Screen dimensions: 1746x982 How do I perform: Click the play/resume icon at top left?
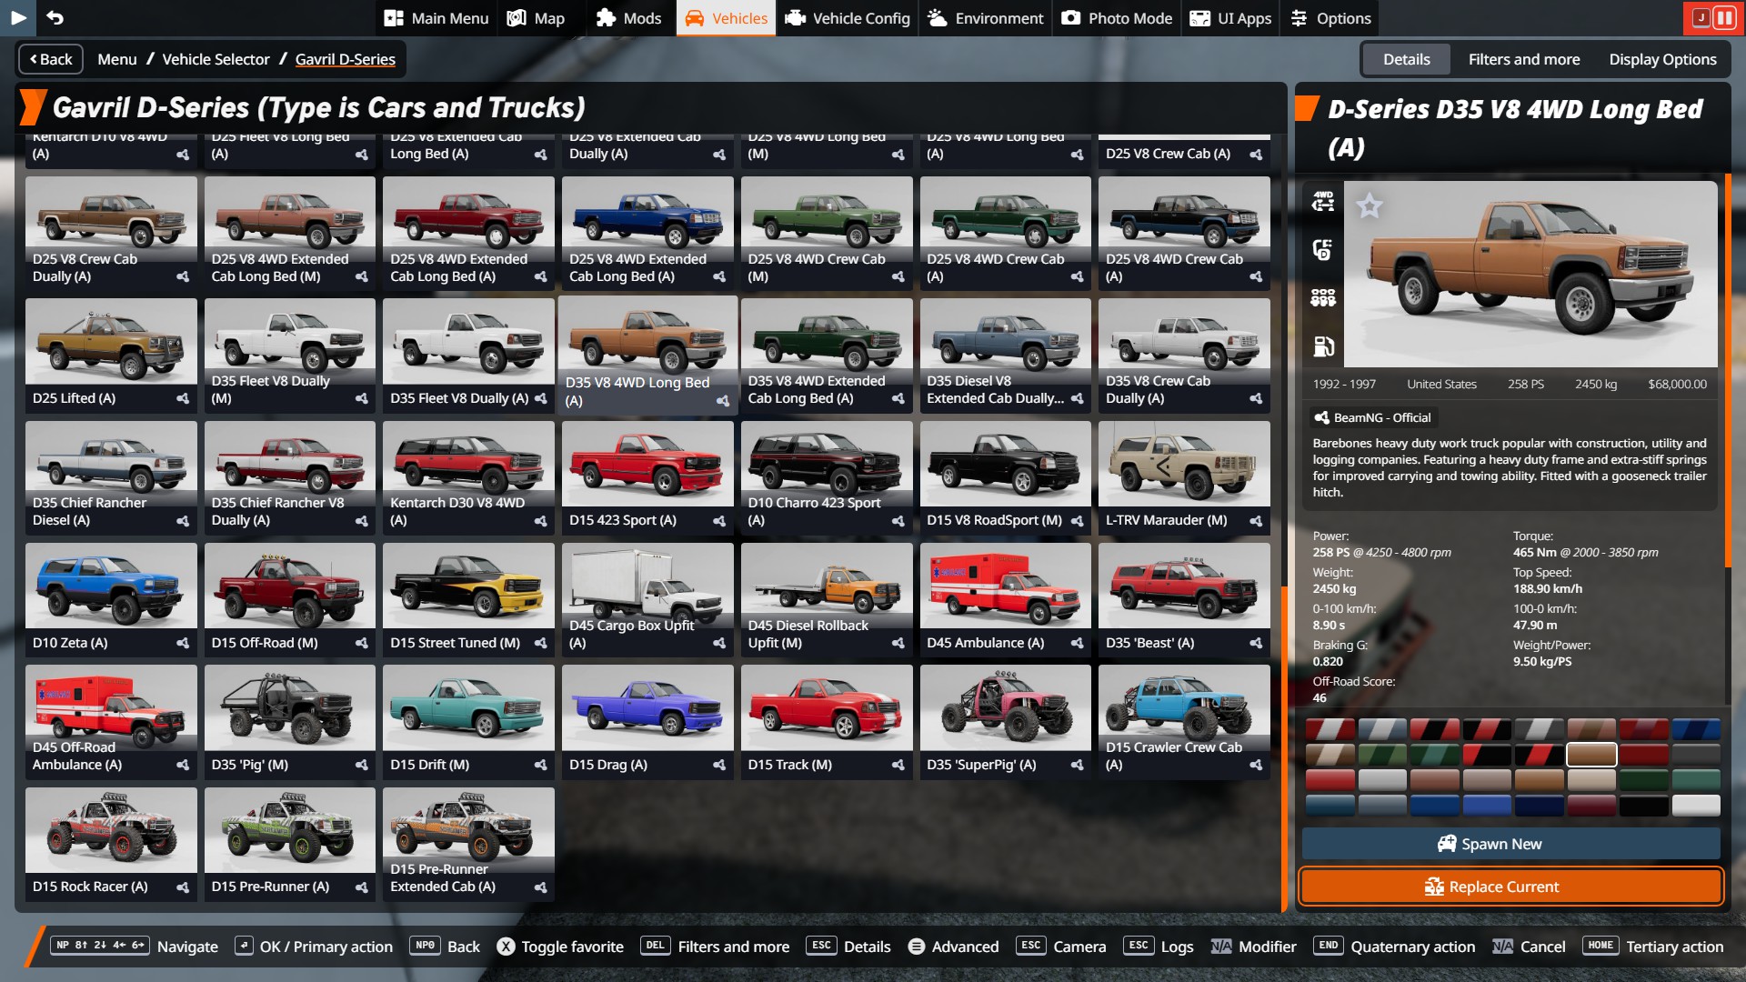coord(17,17)
